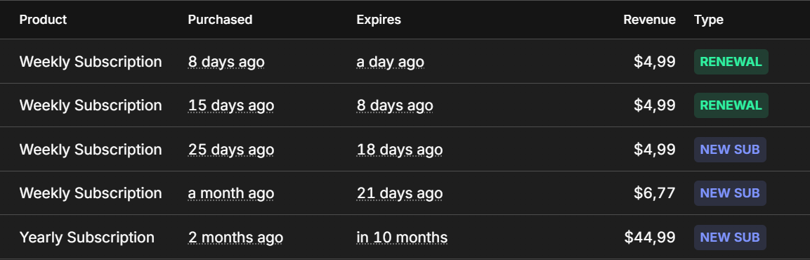Click the $6,77 revenue amount
This screenshot has height=260, width=810.
pos(655,193)
